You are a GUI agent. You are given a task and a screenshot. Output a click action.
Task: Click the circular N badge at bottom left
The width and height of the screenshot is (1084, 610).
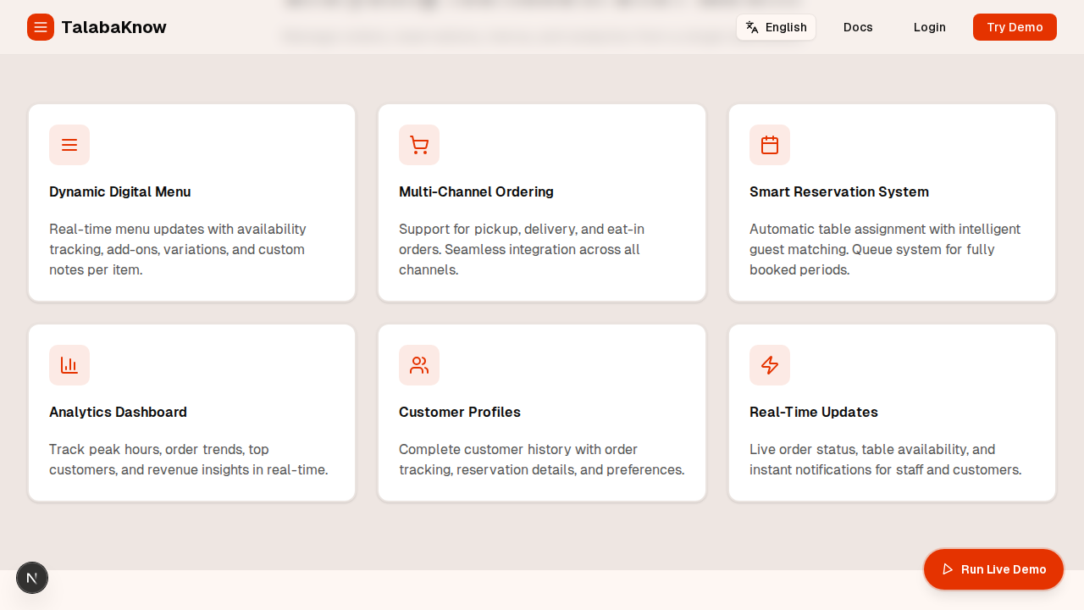point(32,577)
